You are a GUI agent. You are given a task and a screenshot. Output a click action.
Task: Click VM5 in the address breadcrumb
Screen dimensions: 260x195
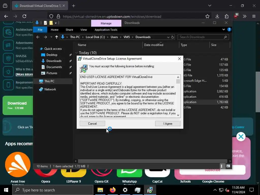pyautogui.click(x=127, y=37)
